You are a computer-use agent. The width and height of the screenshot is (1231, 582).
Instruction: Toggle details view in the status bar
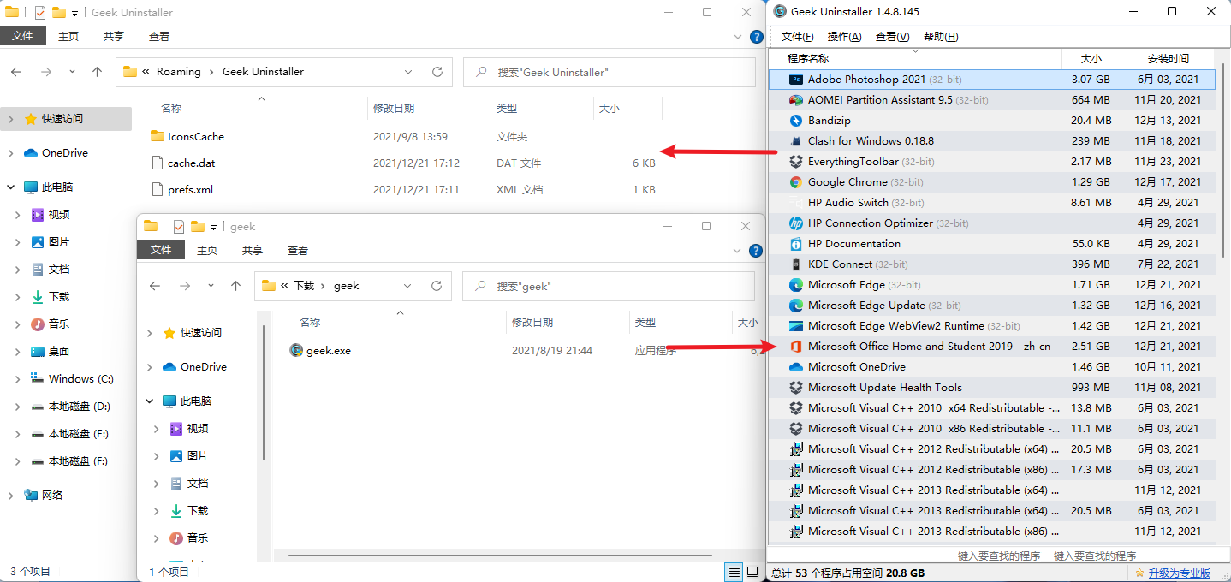pyautogui.click(x=733, y=572)
